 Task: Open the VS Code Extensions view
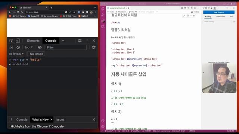(103, 21)
